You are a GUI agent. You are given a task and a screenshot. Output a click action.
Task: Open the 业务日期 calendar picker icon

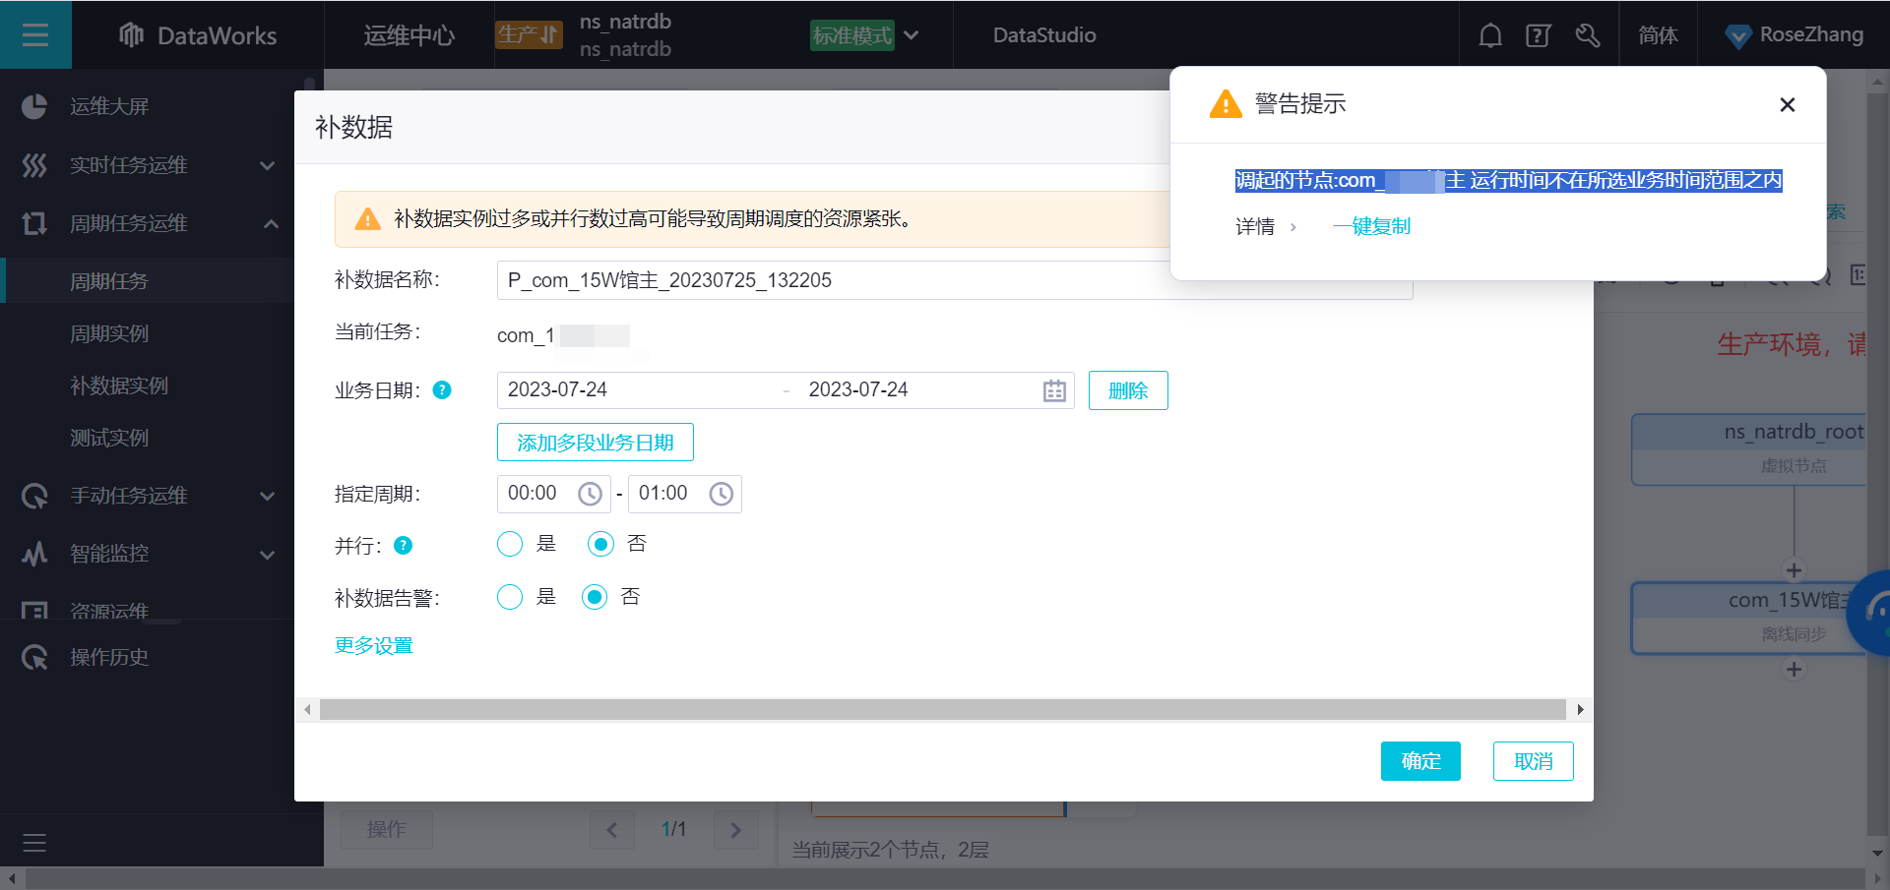1054,390
